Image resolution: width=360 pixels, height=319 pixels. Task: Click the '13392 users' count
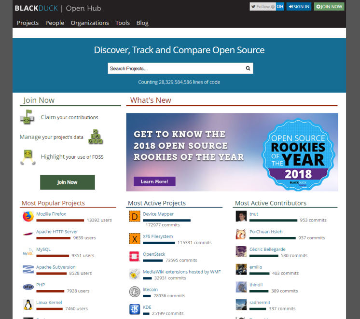coord(99,220)
